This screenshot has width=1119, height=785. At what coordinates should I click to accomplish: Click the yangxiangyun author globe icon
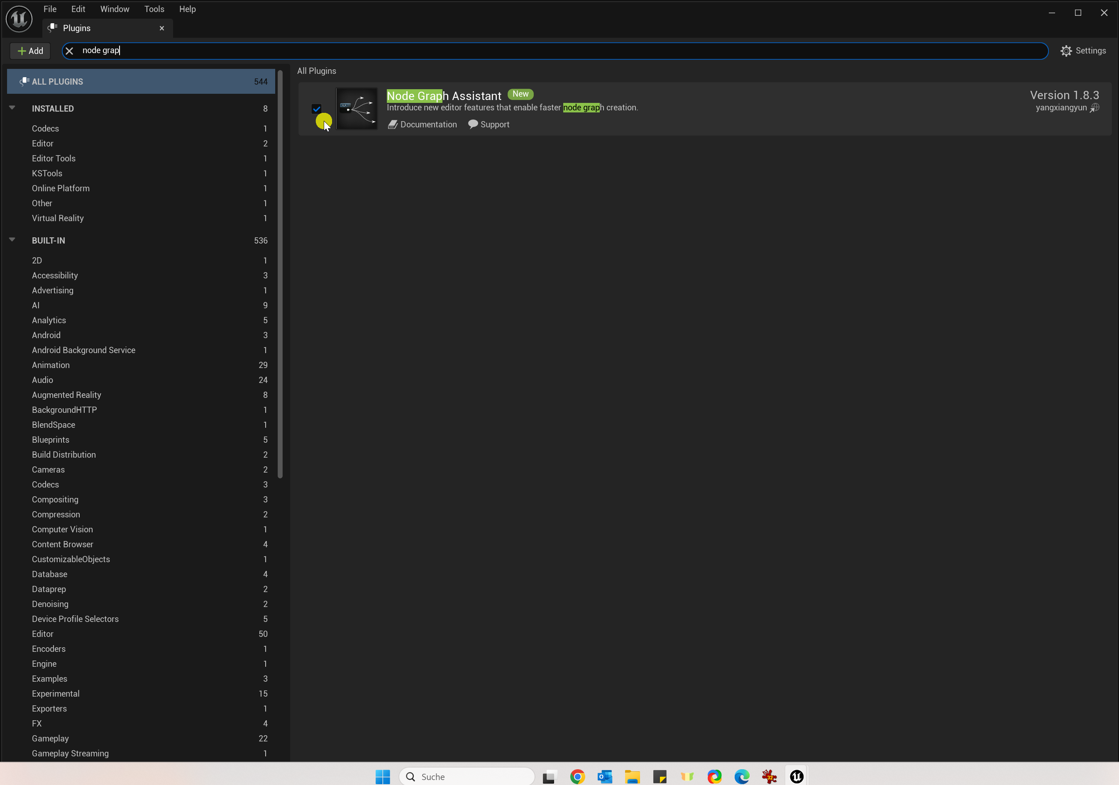tap(1095, 108)
